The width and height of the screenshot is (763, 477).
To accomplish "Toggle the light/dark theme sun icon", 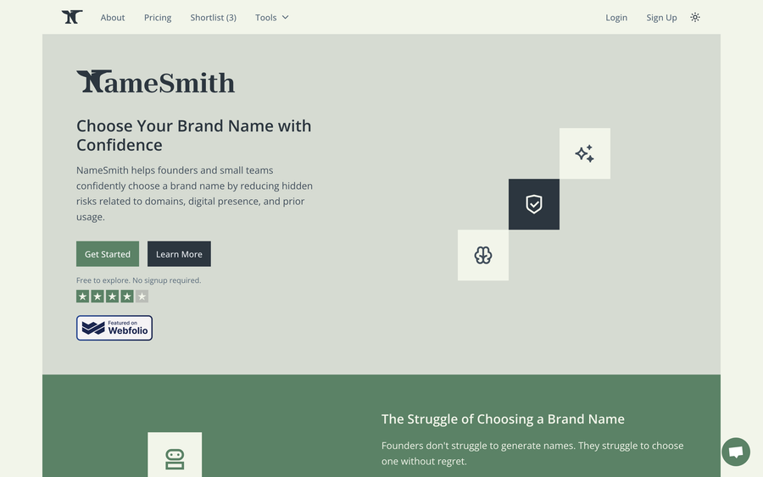I will click(x=695, y=18).
